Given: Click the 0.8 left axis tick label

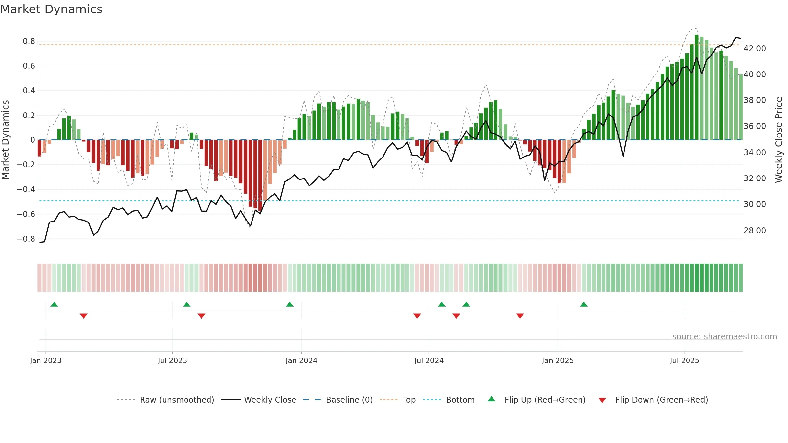Looking at the screenshot, I should 29,41.
